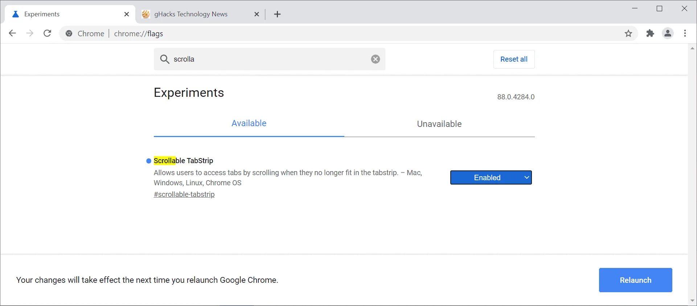Click the back navigation arrow
Viewport: 697px width, 306px height.
(x=12, y=33)
